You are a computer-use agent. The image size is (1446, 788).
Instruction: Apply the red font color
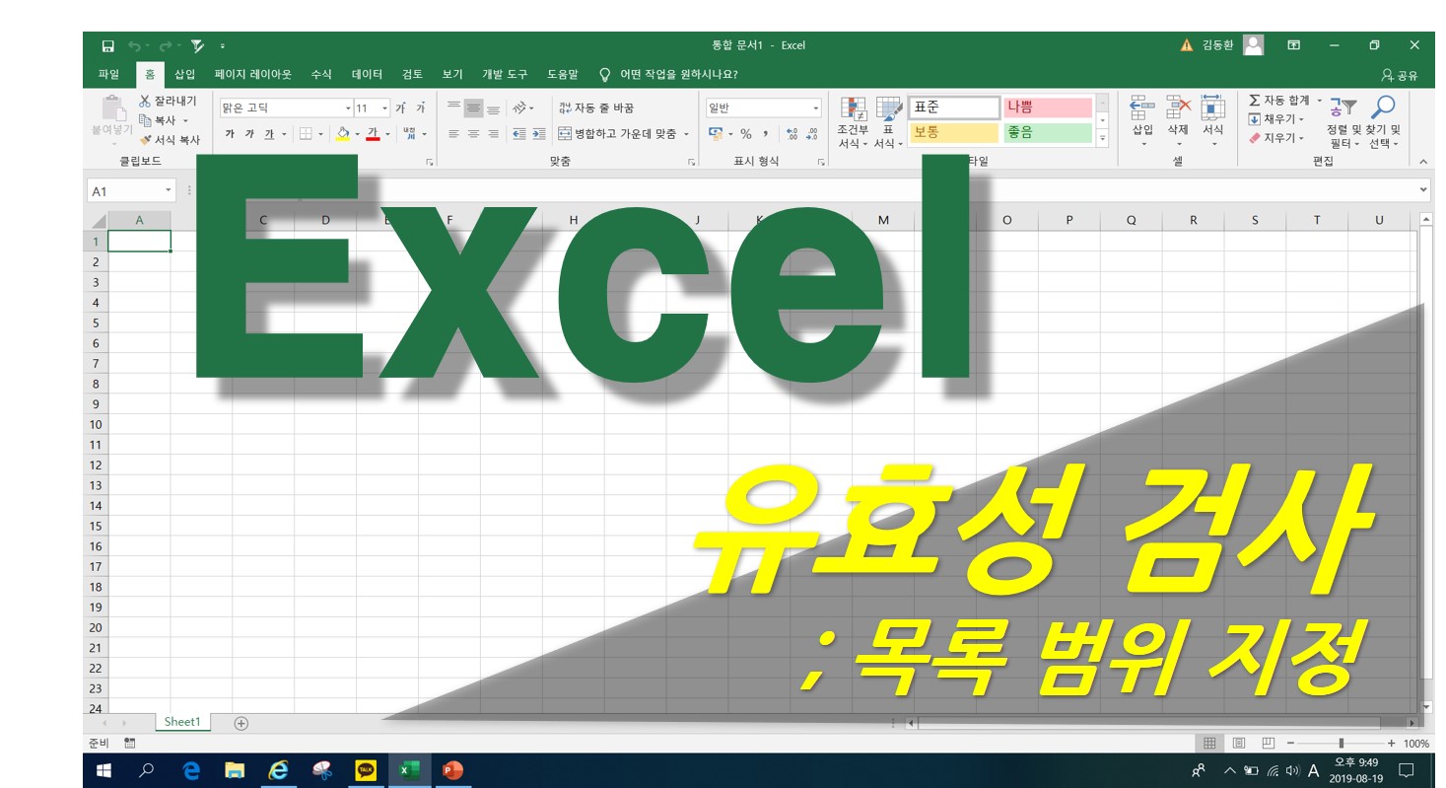tap(374, 134)
